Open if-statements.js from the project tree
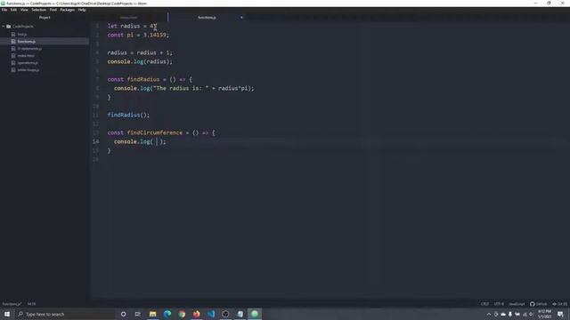Screen dimensions: 570x320 click(x=29, y=49)
